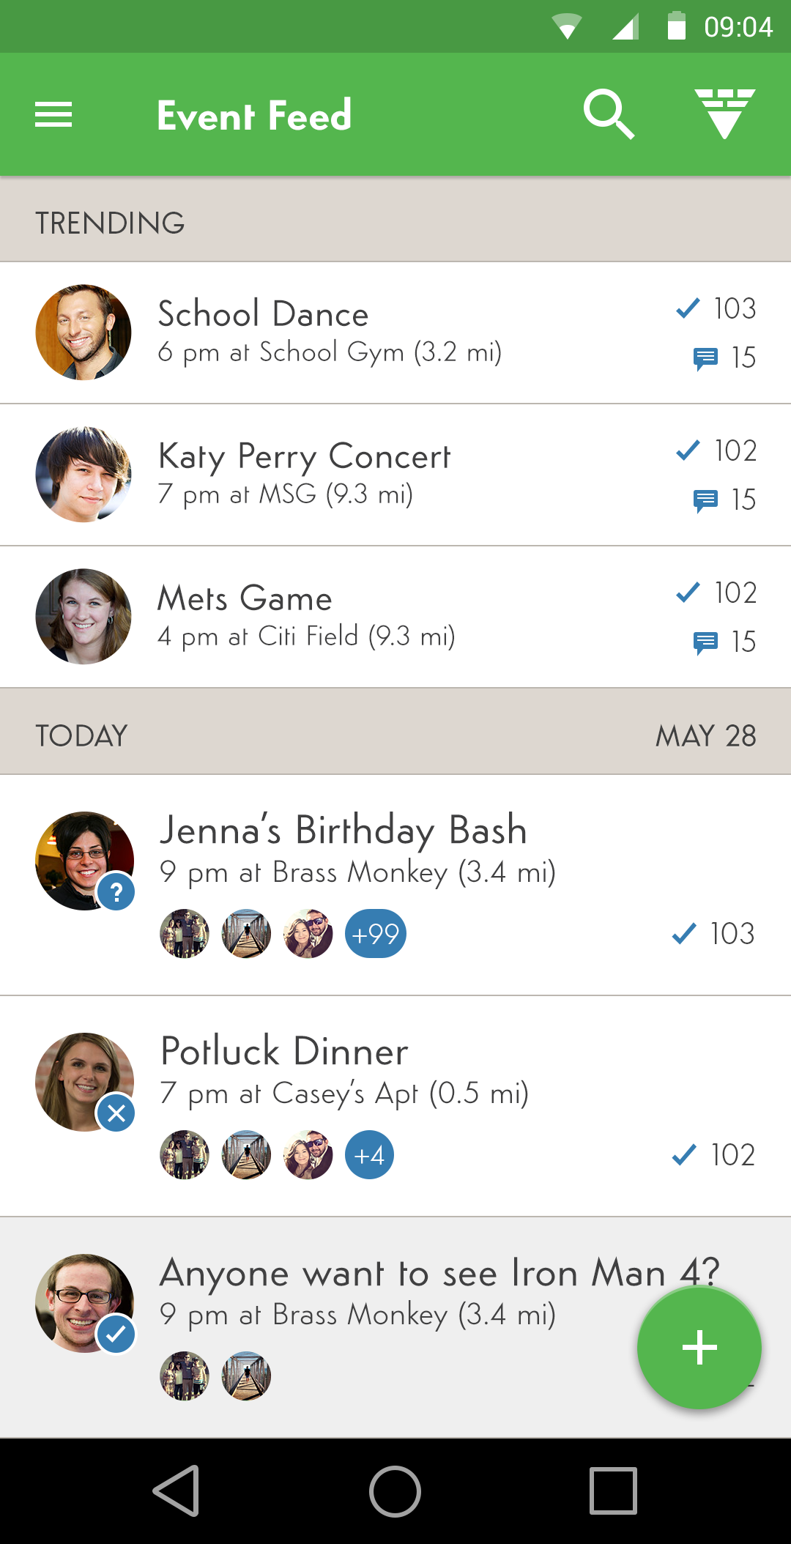Tap the School Dance host profile photo
Screen dimensions: 791x1544
[x=83, y=333]
